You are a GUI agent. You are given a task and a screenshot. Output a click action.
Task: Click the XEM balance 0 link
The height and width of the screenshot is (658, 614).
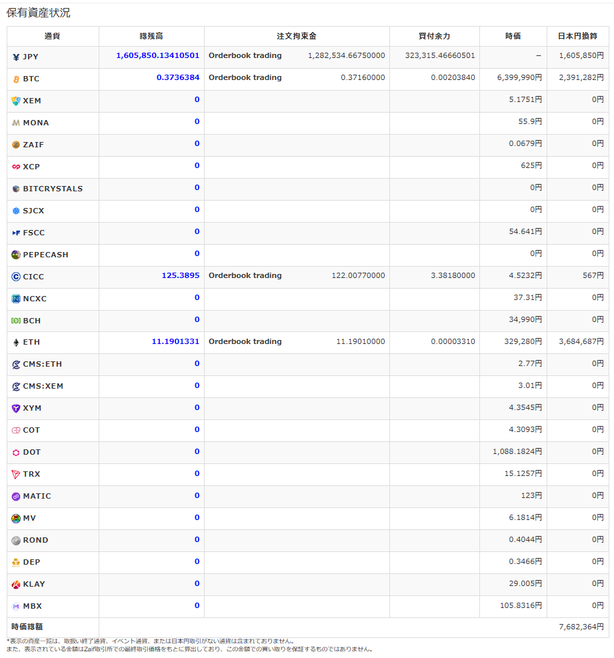pyautogui.click(x=197, y=99)
